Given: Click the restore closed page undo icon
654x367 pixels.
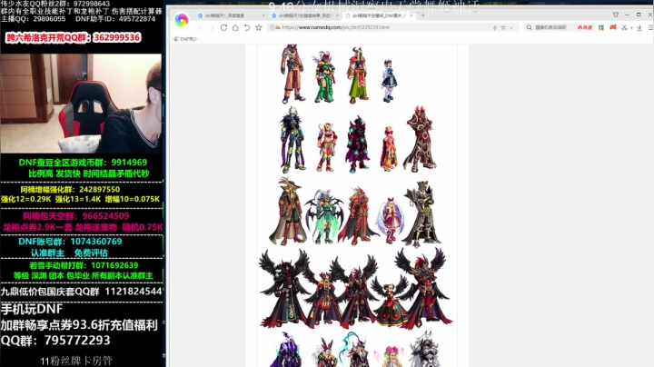Looking at the screenshot, I should click(x=247, y=27).
